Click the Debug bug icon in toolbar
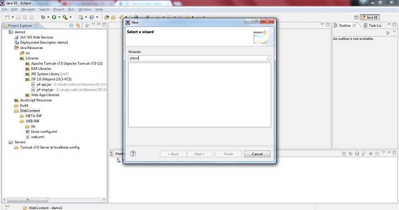Image resolution: width=399 pixels, height=210 pixels. click(x=43, y=17)
